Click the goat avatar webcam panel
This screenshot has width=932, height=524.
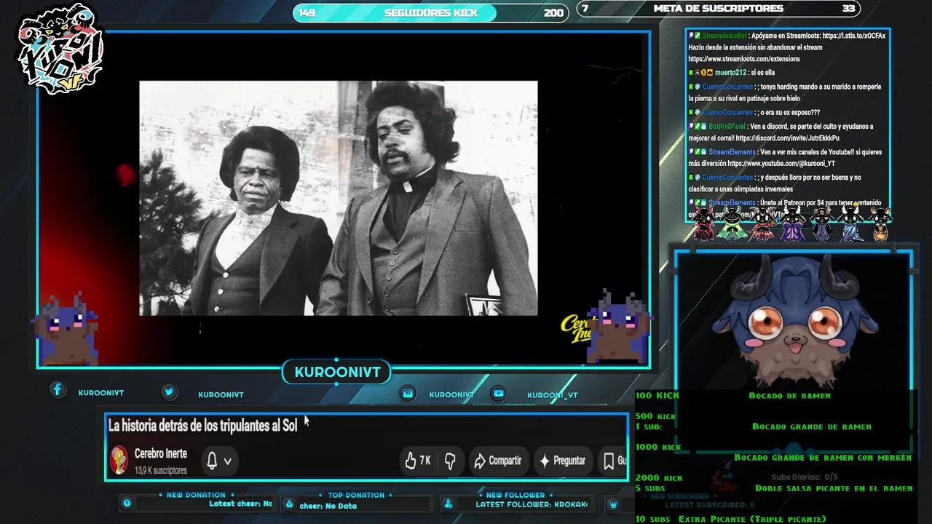[x=794, y=320]
